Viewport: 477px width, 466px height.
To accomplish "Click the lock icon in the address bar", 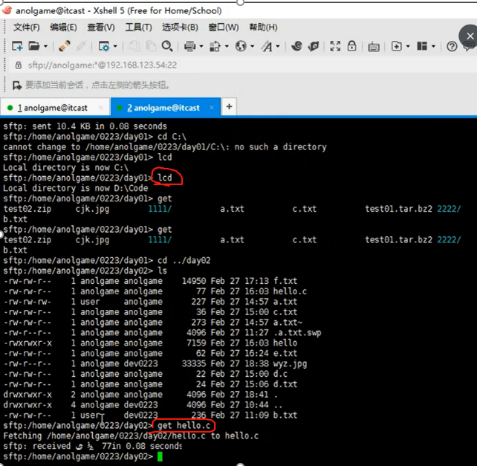I will pos(19,65).
